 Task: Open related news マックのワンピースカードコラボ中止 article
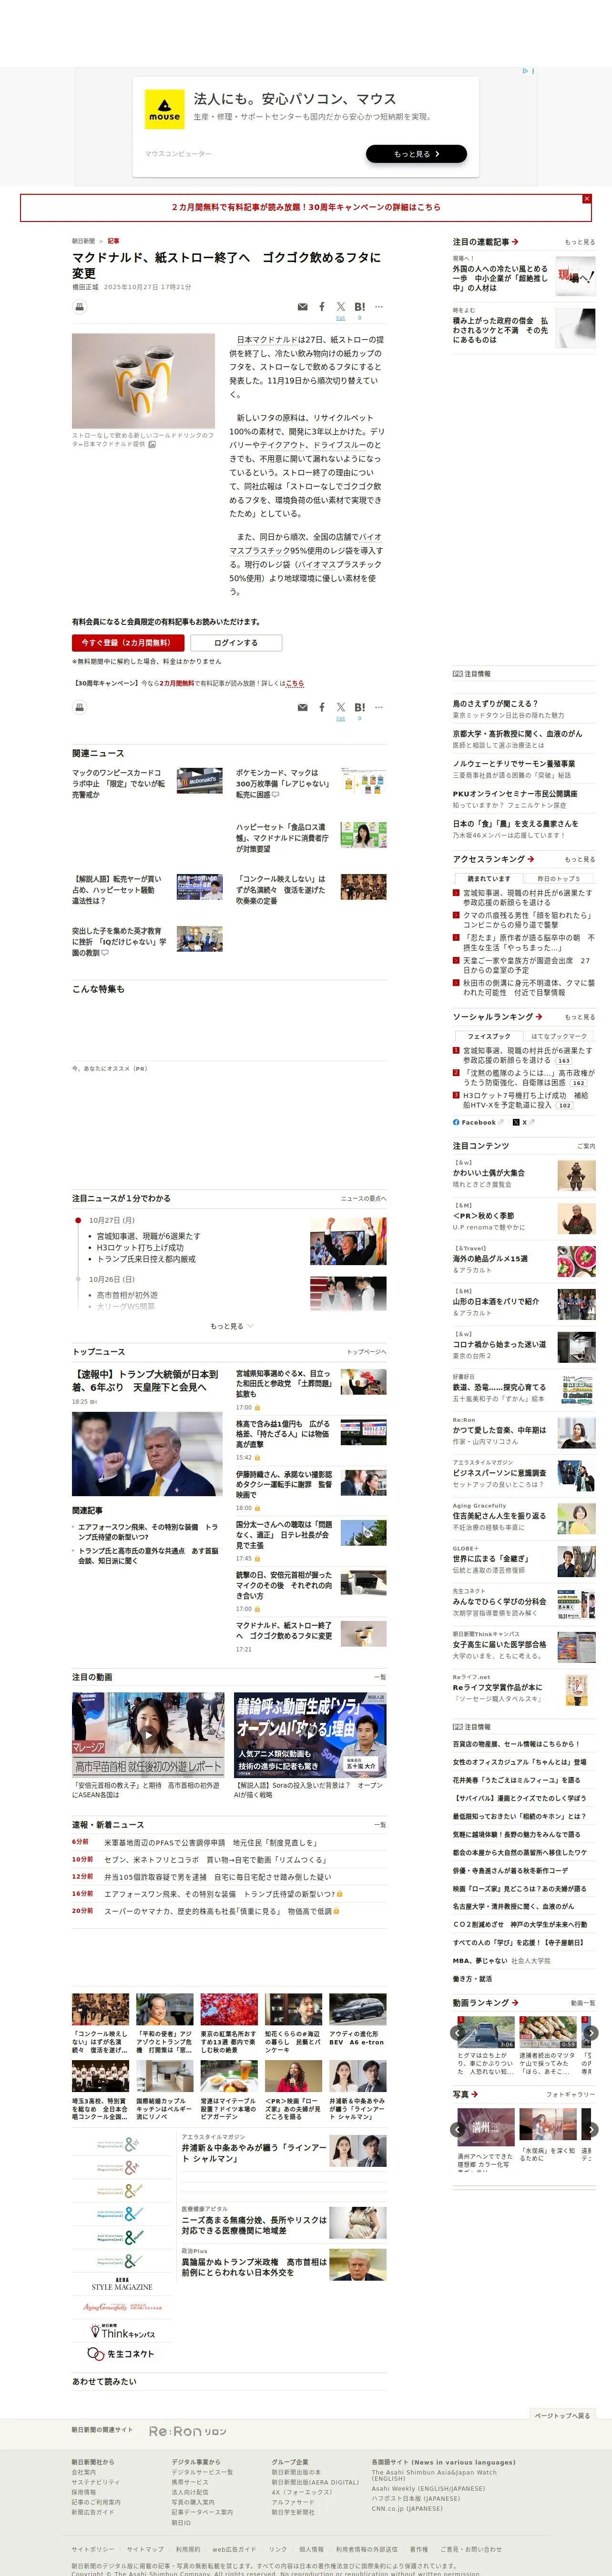pos(118,783)
